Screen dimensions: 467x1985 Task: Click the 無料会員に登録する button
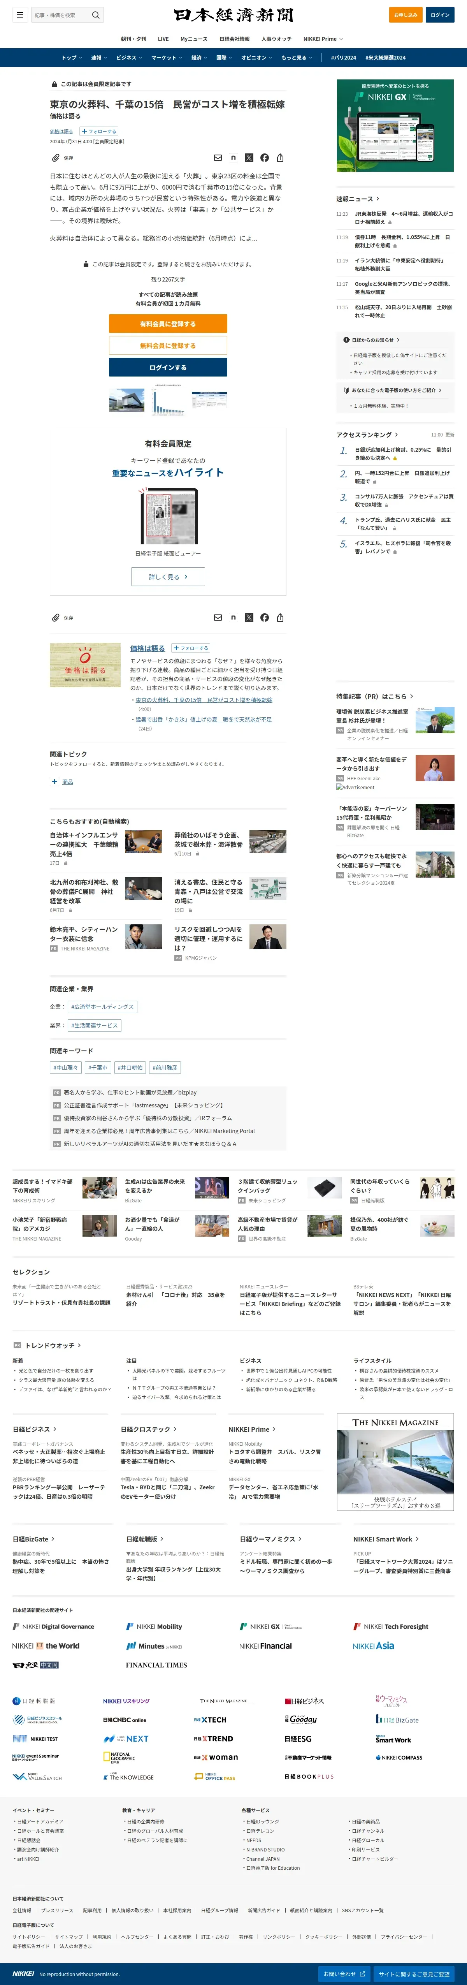168,345
